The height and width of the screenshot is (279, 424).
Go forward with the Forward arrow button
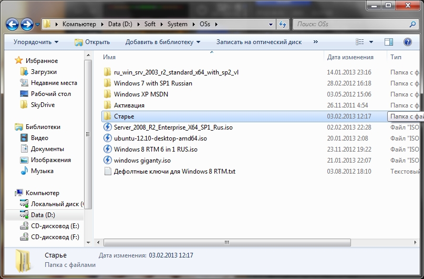[x=27, y=25]
